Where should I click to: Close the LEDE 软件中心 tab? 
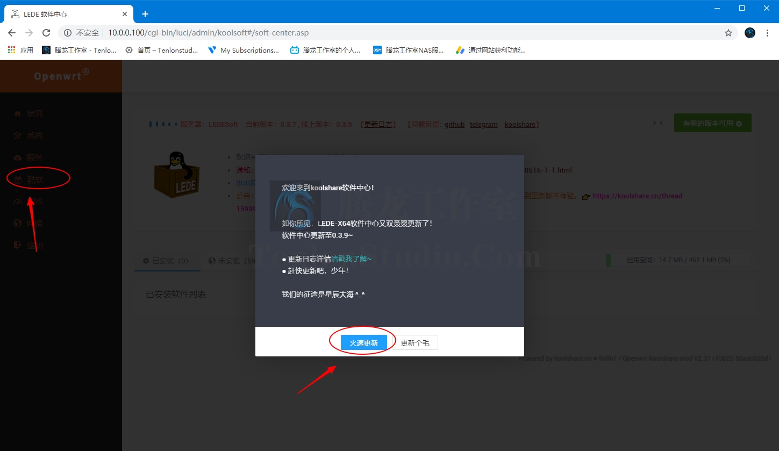click(125, 14)
